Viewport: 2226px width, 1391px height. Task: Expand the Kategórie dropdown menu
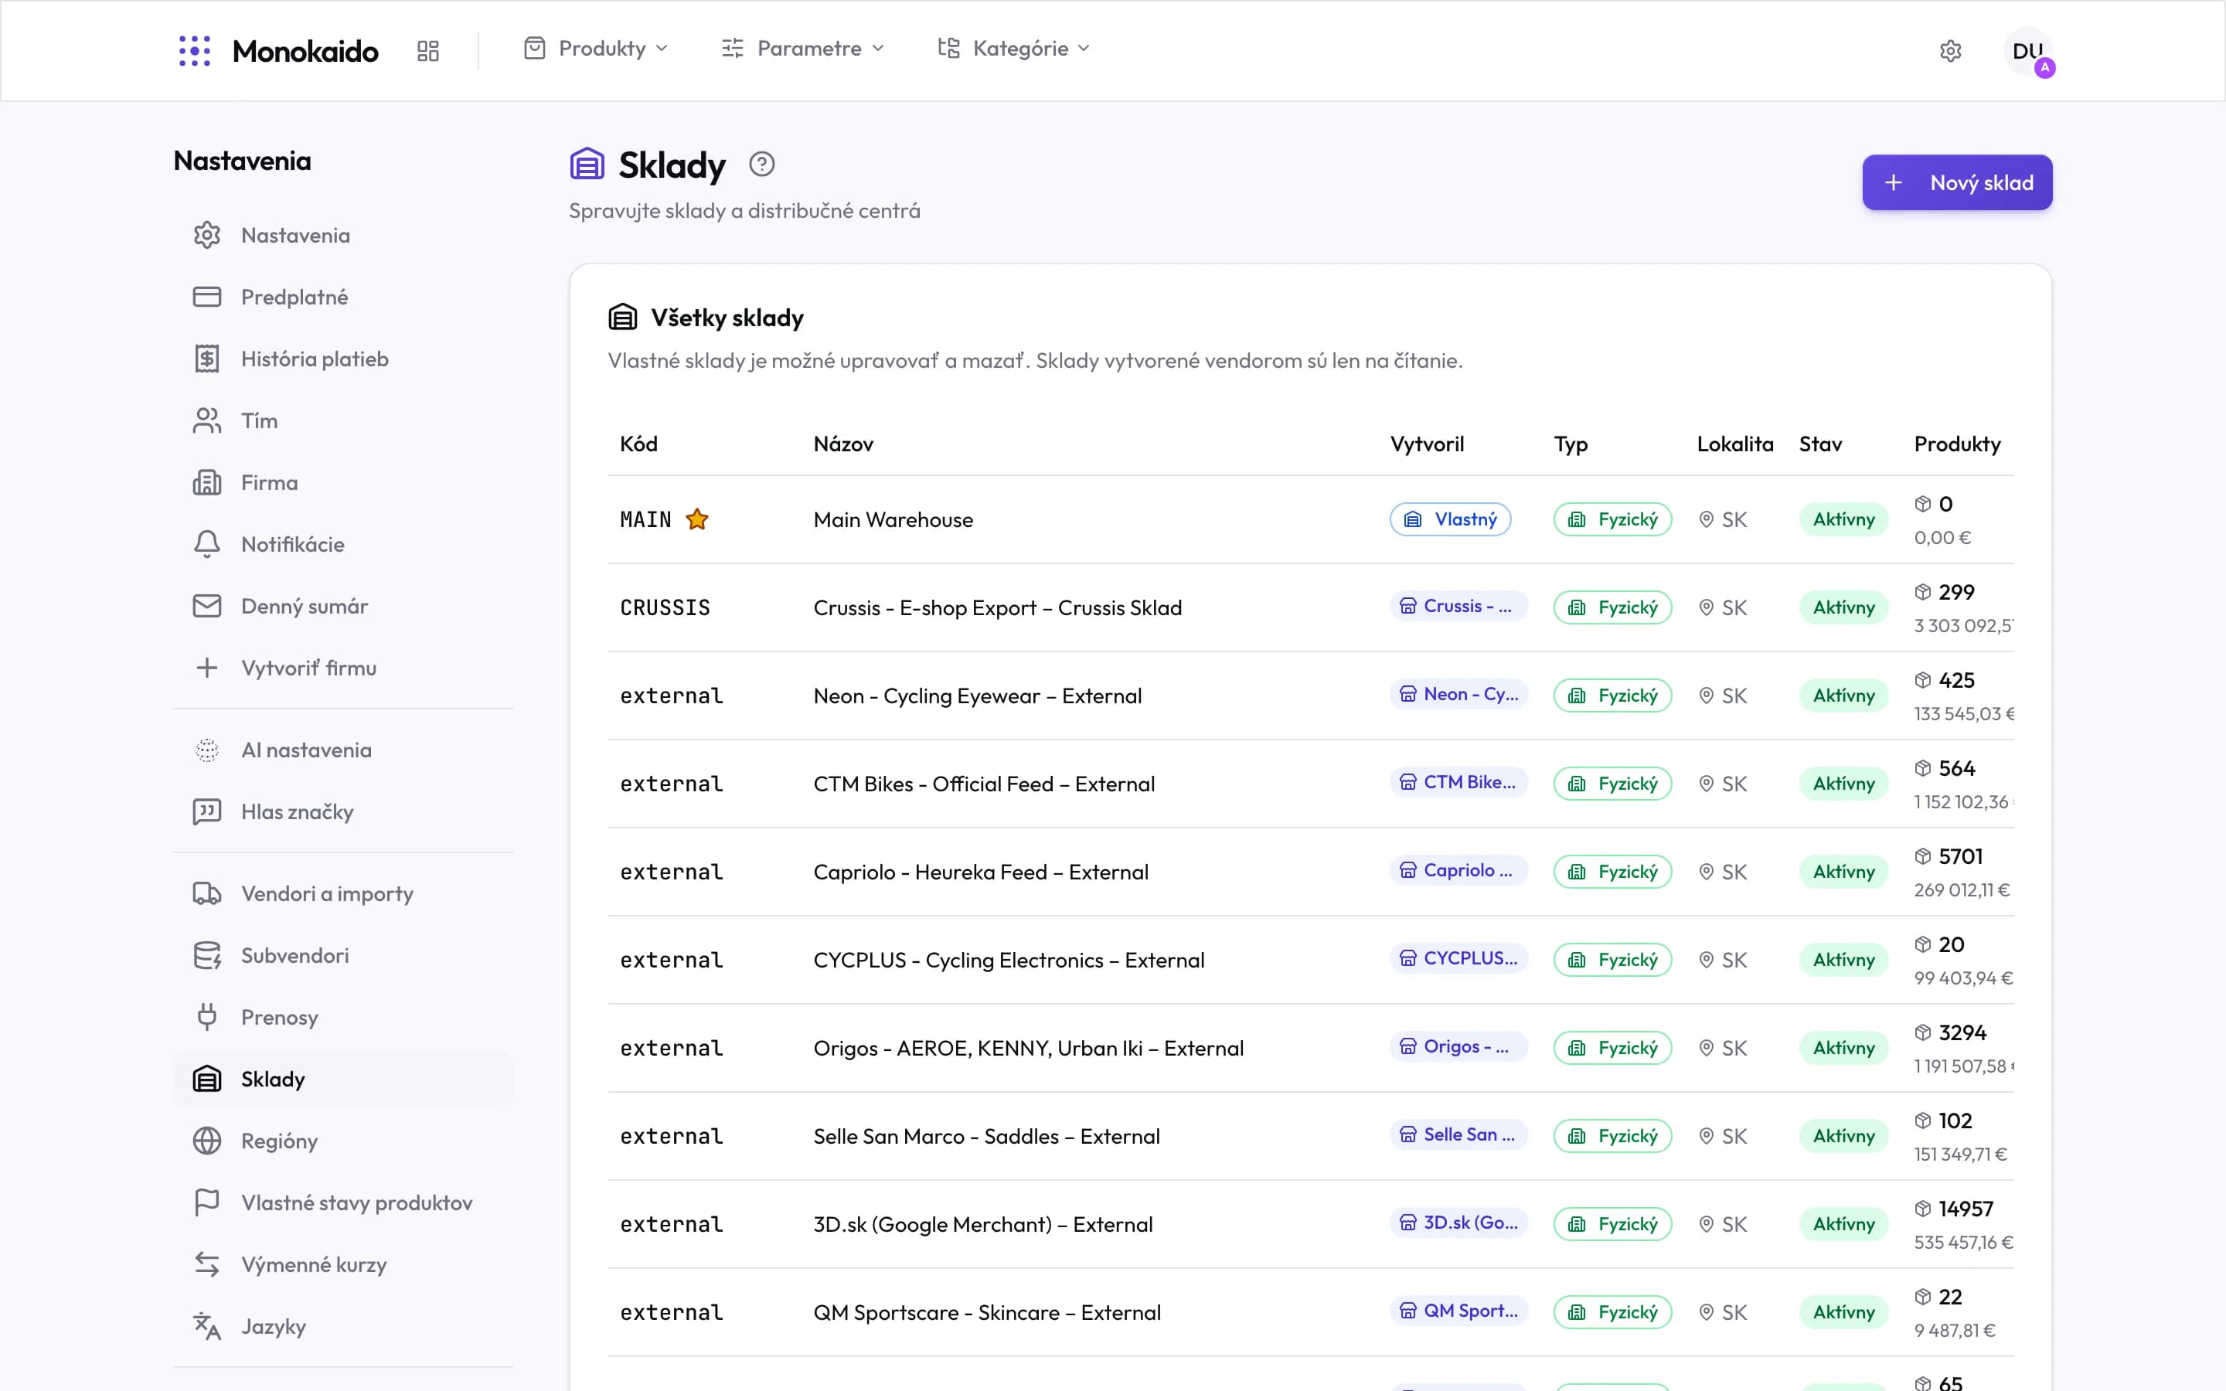pos(1013,48)
